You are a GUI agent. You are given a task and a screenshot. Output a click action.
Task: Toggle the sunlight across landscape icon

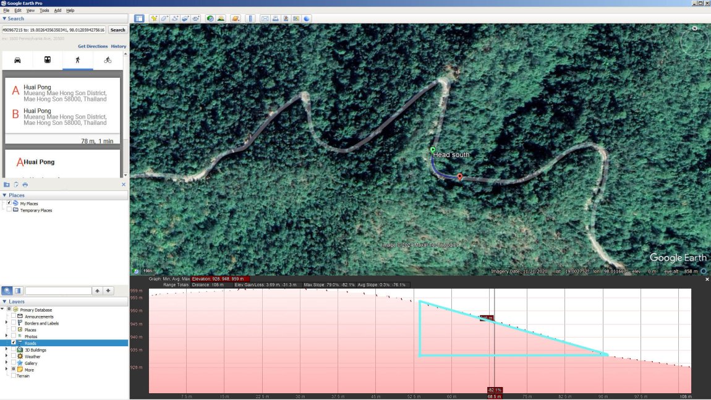[221, 19]
